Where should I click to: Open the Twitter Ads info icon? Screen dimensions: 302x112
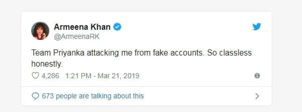[257, 76]
